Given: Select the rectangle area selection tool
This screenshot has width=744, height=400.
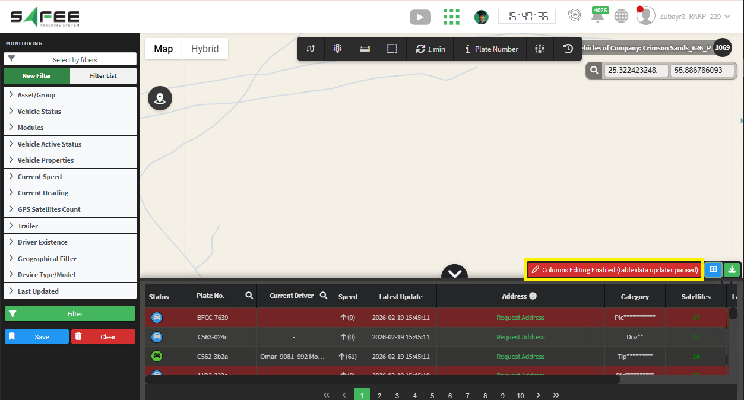Looking at the screenshot, I should point(392,49).
